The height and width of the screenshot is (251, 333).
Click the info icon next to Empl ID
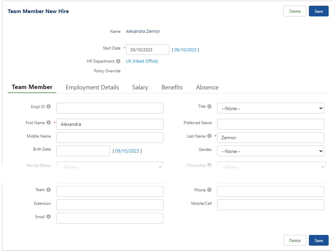coord(49,107)
